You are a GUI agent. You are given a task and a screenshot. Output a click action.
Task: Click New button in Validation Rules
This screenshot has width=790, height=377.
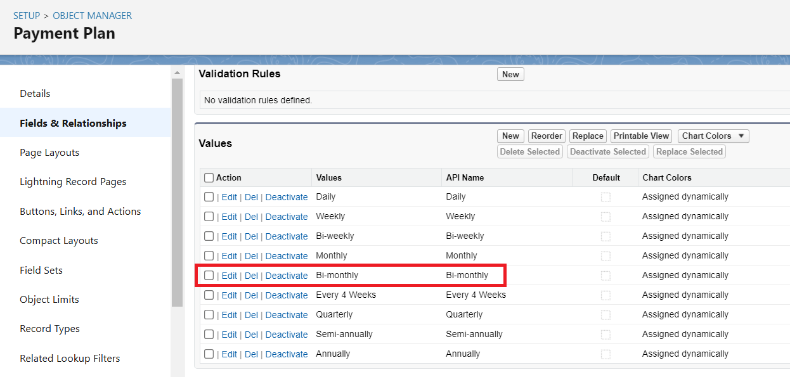(510, 75)
